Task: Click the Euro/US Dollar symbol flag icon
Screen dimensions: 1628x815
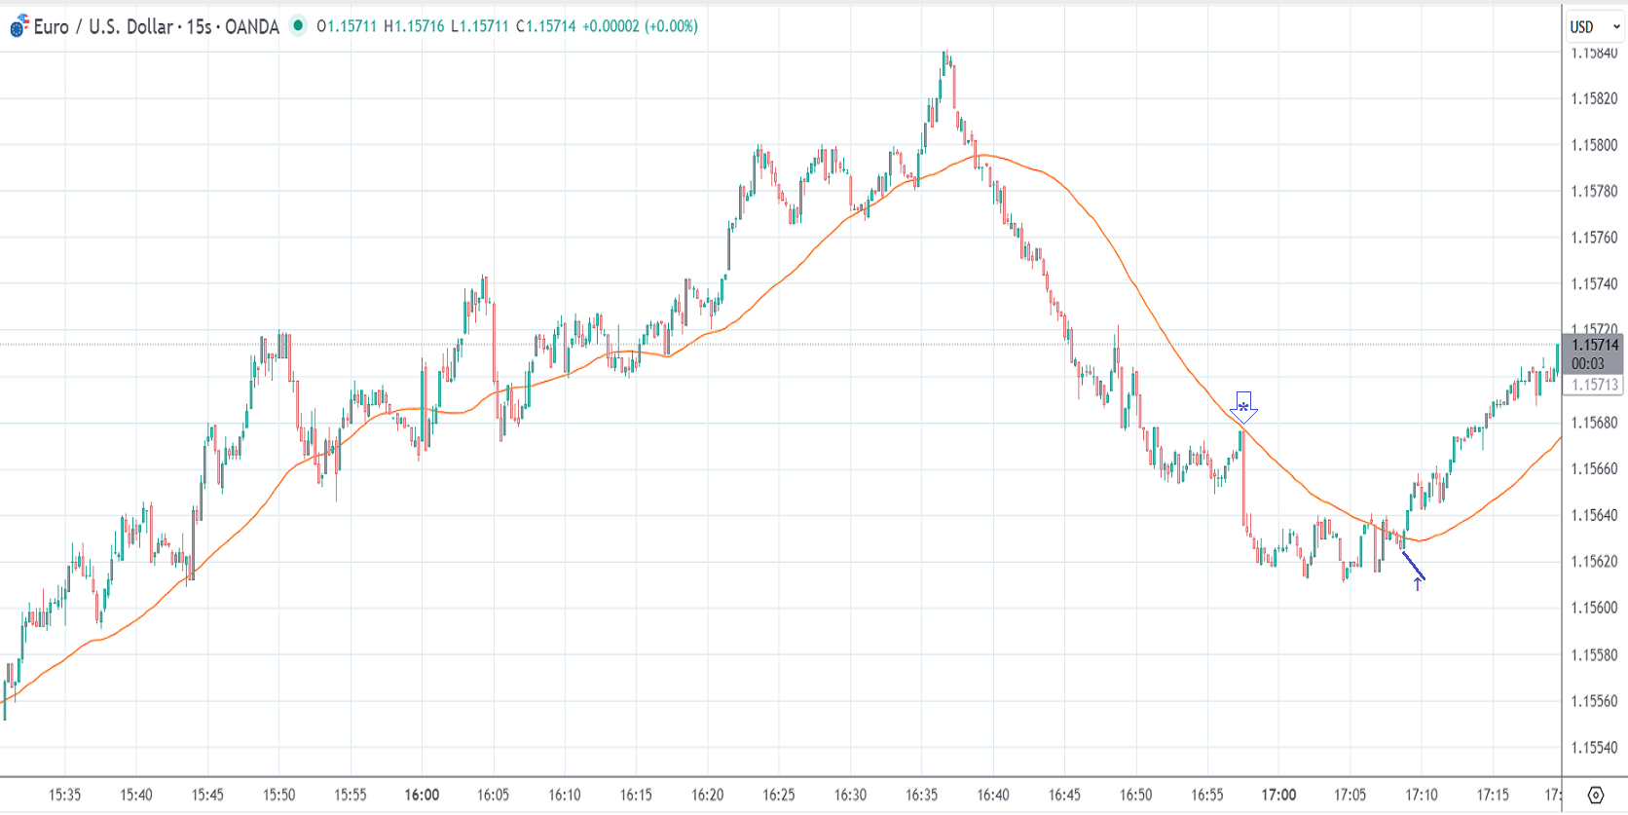Action: pyautogui.click(x=18, y=26)
